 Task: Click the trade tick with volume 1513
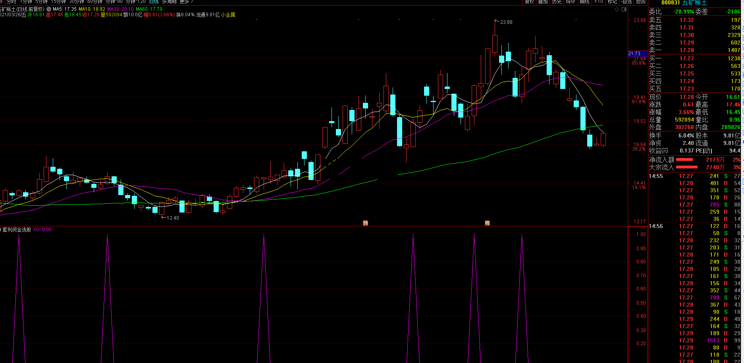coord(694,340)
